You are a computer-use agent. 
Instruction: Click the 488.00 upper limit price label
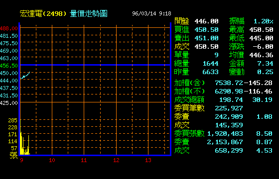9,28
